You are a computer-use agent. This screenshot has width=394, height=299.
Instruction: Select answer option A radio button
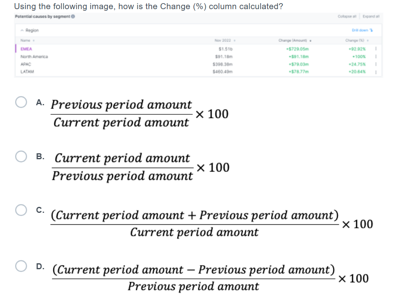tap(20, 102)
